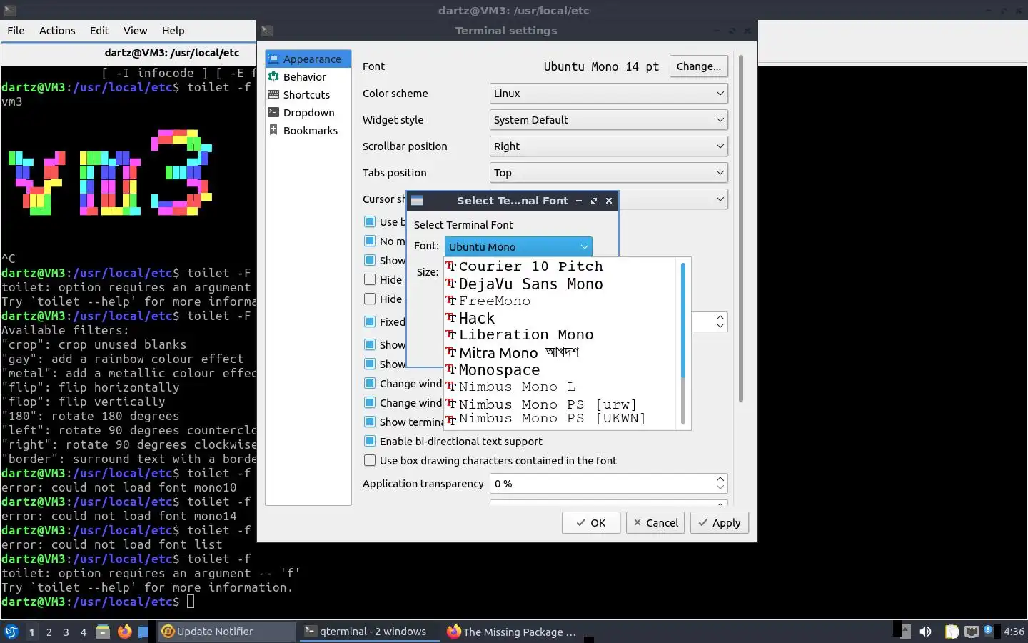Open the clipboard manager tray icon
Viewport: 1028px width, 643px height.
(x=952, y=632)
